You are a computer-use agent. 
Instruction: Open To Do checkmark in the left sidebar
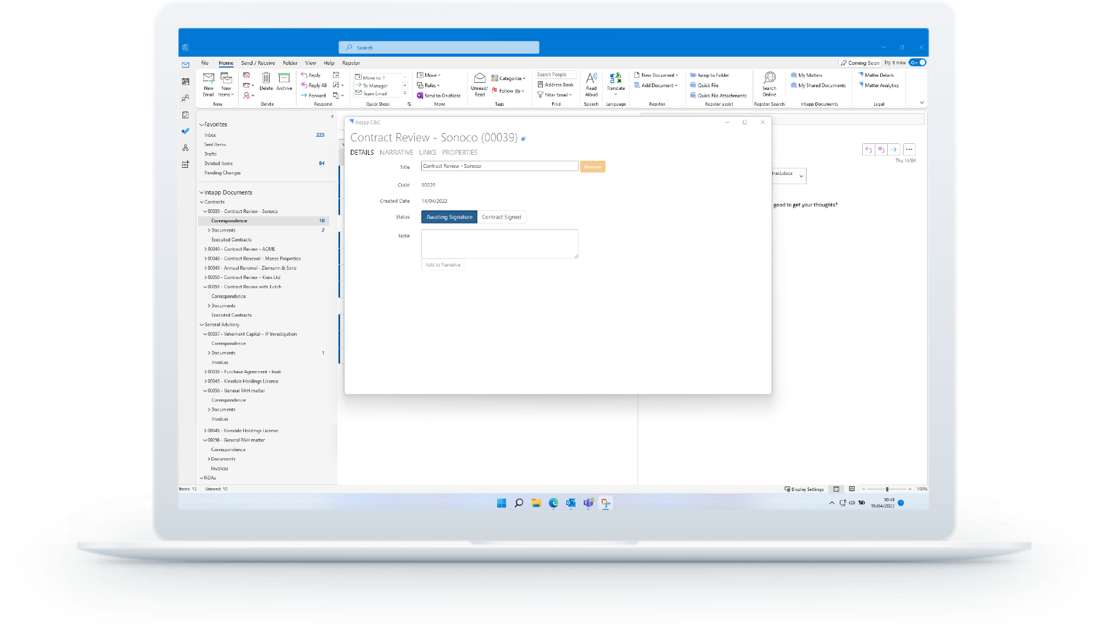click(185, 131)
